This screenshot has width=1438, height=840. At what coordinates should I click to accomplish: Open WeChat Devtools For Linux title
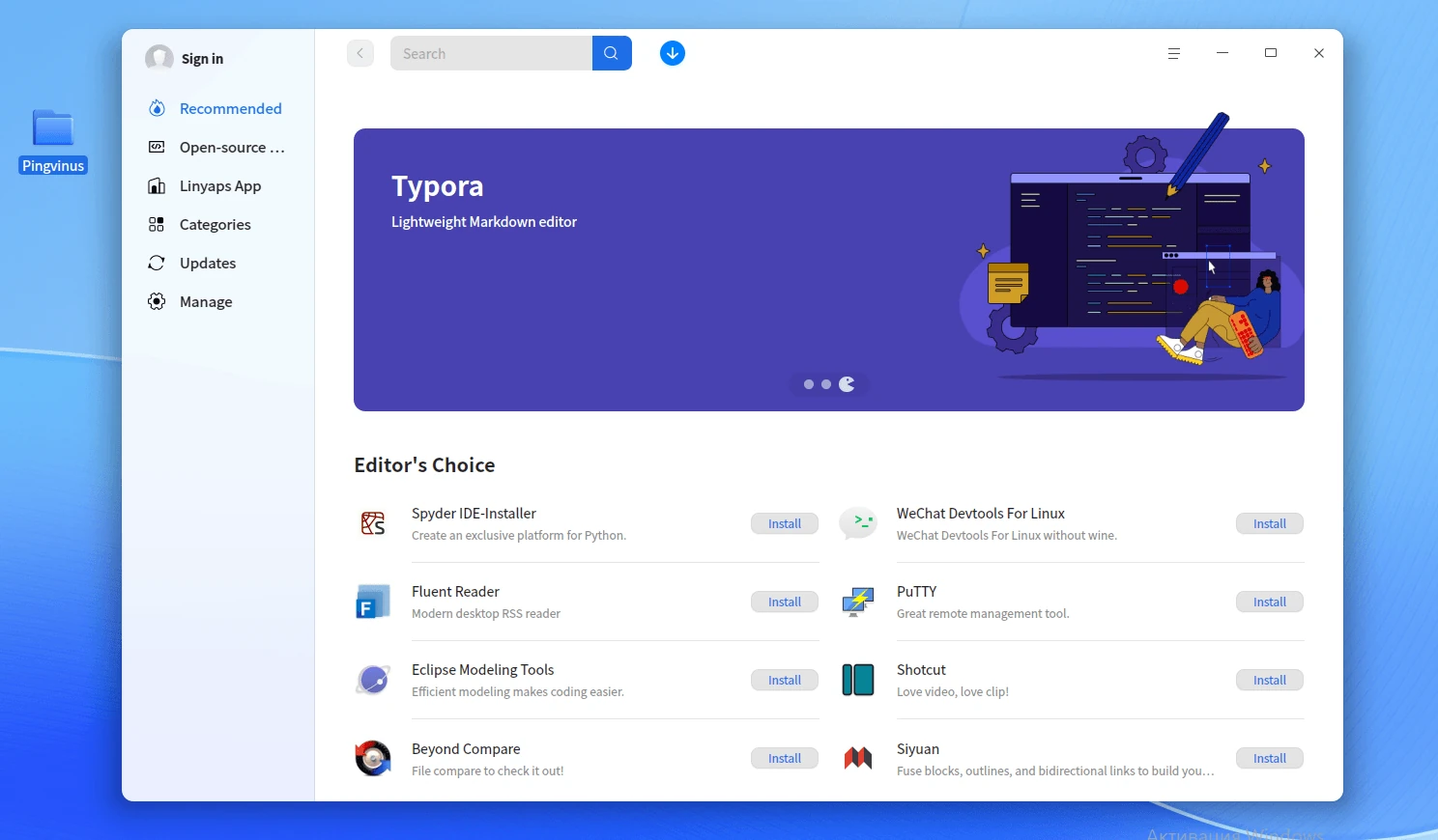pos(981,514)
